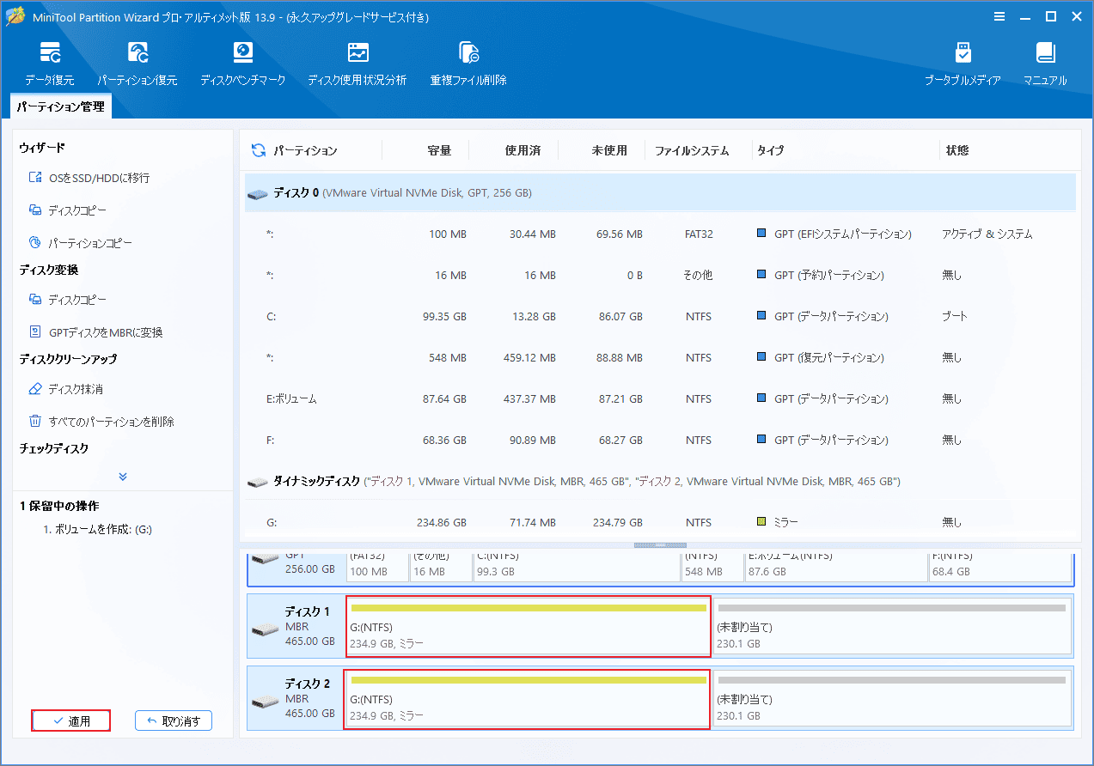Select the G: ミラー volume row
The width and height of the screenshot is (1094, 766).
point(660,522)
